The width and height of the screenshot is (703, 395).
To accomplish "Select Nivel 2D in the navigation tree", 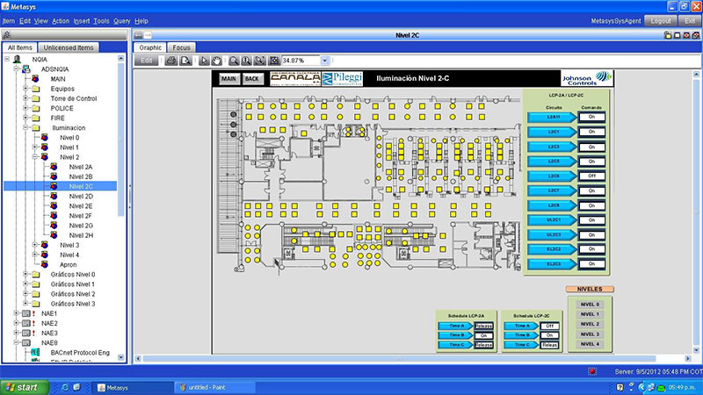I will click(x=81, y=196).
